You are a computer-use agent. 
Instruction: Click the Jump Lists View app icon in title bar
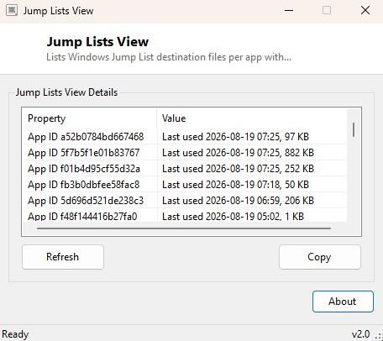point(12,11)
